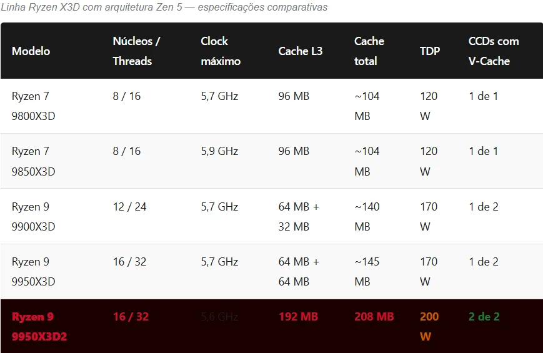This screenshot has height=353, width=543.
Task: Click the table caption about Zen 5
Action: click(x=164, y=7)
